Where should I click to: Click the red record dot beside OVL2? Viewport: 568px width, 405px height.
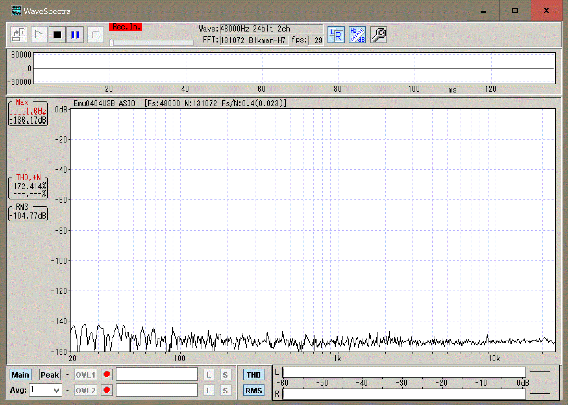pos(107,390)
